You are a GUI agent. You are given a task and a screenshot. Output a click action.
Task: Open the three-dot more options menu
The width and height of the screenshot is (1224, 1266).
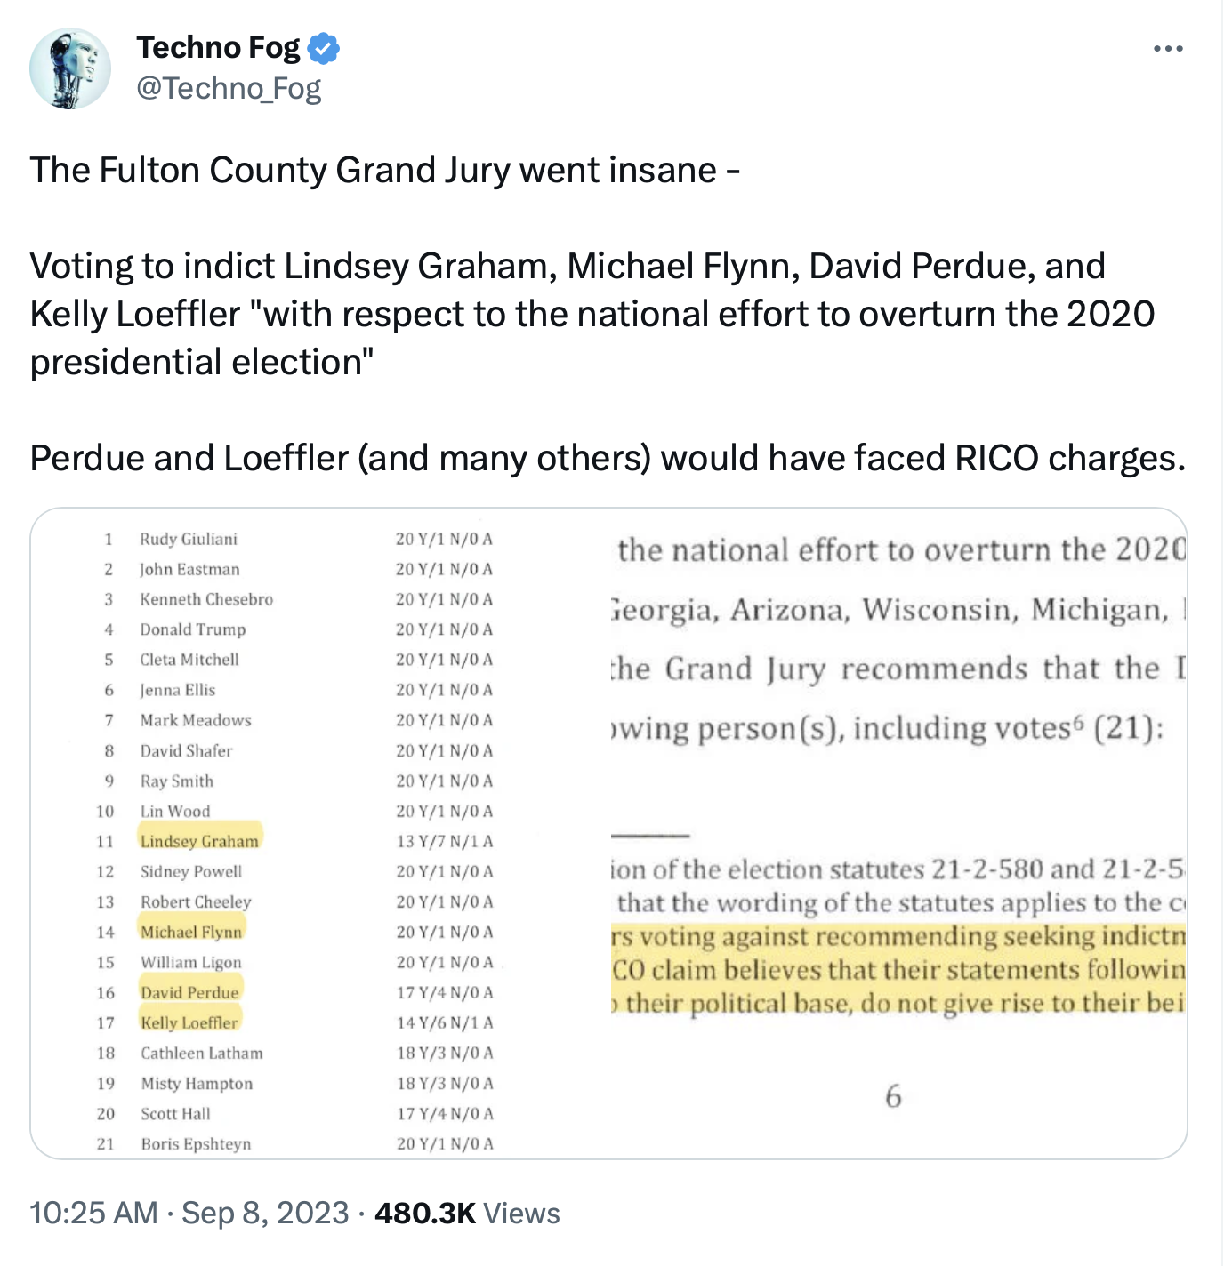tap(1167, 48)
